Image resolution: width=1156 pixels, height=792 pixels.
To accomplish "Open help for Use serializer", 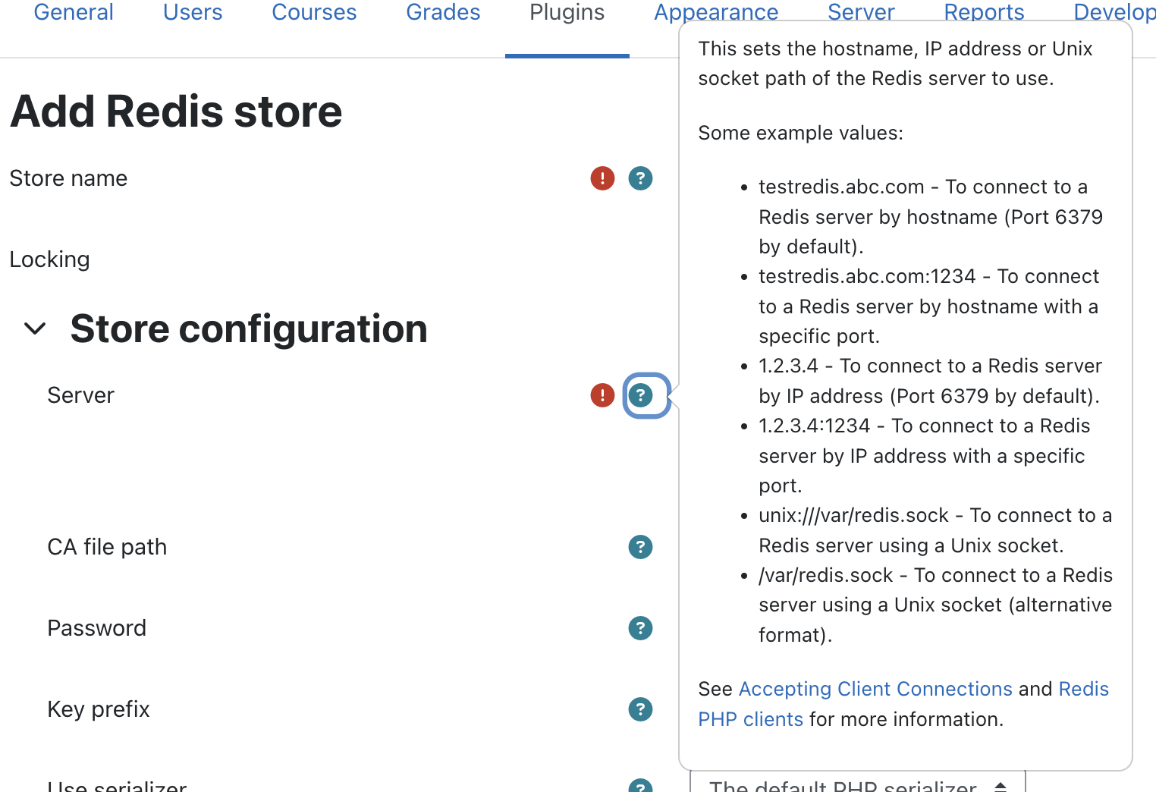I will click(x=640, y=786).
